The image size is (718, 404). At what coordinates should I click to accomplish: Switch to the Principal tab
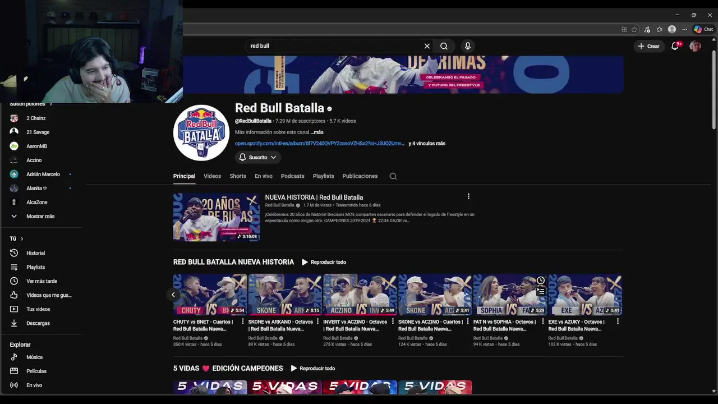tap(184, 176)
